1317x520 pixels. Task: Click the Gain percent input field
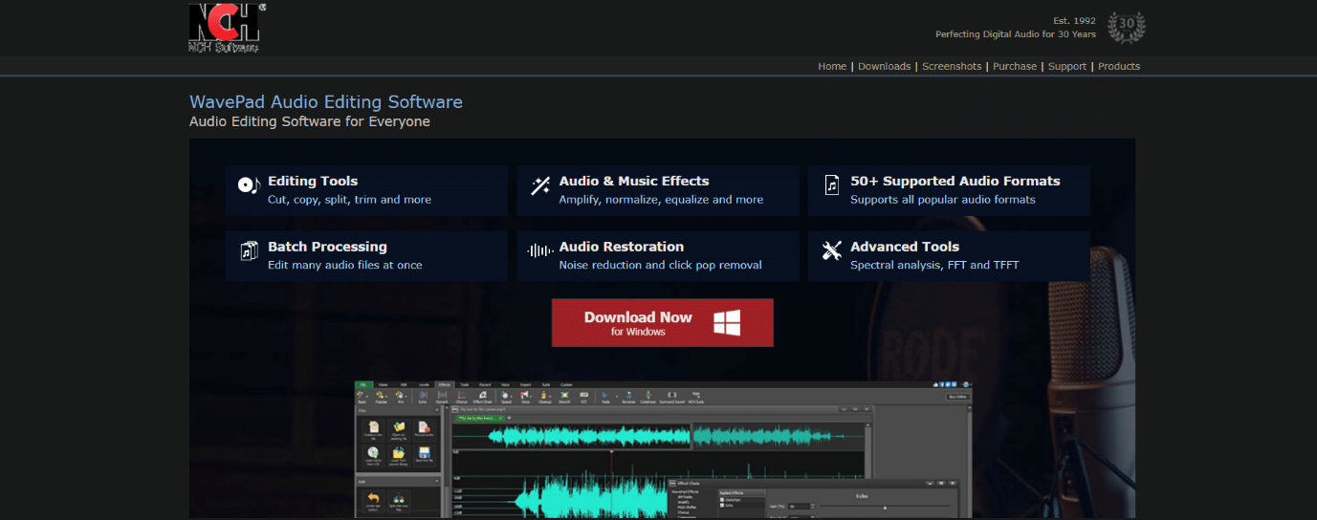pyautogui.click(x=799, y=507)
